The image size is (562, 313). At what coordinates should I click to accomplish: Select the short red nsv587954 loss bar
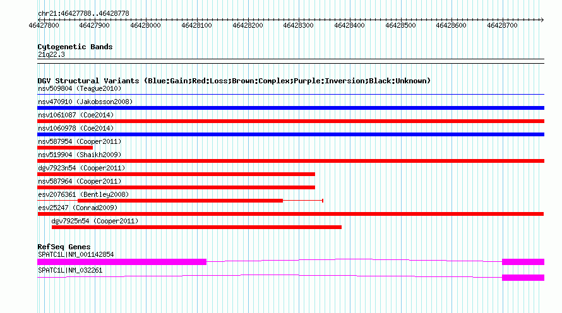pos(65,148)
